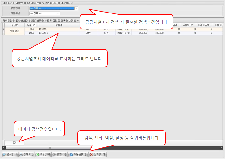Sort by 상품코드 column header

(32, 25)
